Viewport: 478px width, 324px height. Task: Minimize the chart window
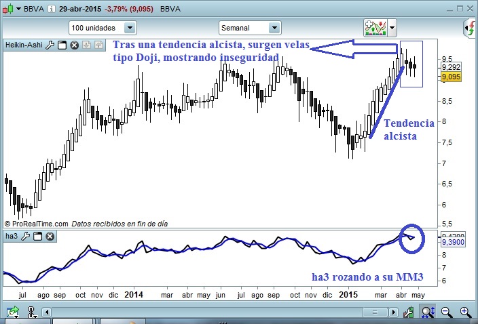(449, 9)
